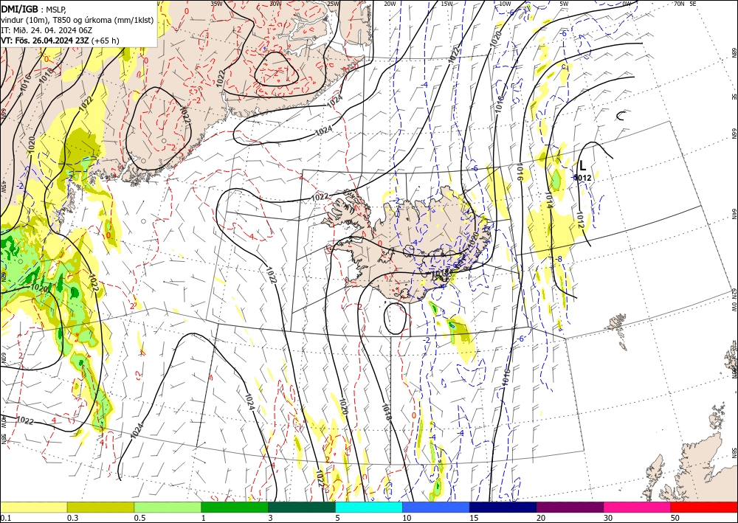
Task: Click the olive 0.3–0.5 legend swatch
Action: tap(100, 507)
